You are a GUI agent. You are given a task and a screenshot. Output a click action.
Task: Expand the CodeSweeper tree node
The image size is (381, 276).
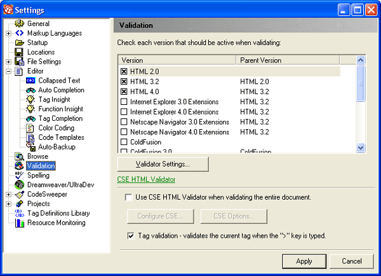8,195
